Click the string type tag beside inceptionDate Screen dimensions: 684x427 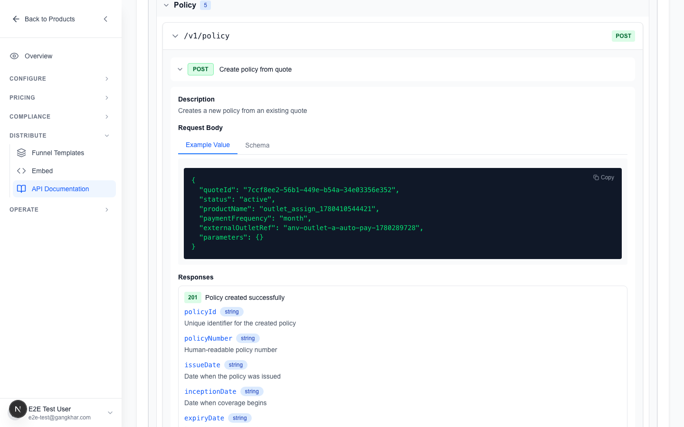(x=252, y=391)
